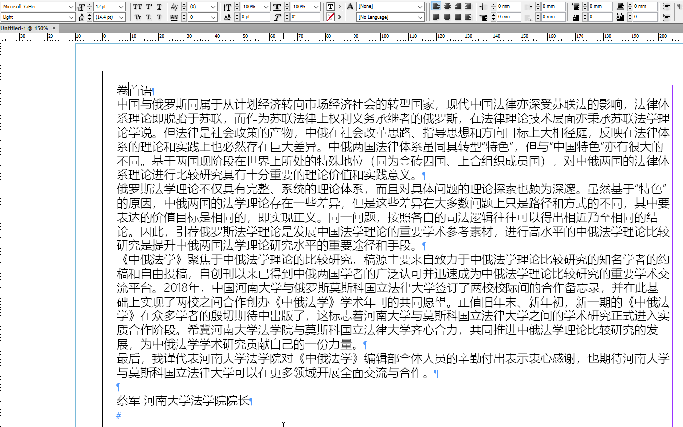Toggle Strikethrough formatting
This screenshot has height=427, width=683.
(159, 17)
